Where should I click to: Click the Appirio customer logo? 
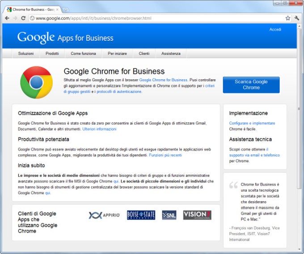coord(104,215)
